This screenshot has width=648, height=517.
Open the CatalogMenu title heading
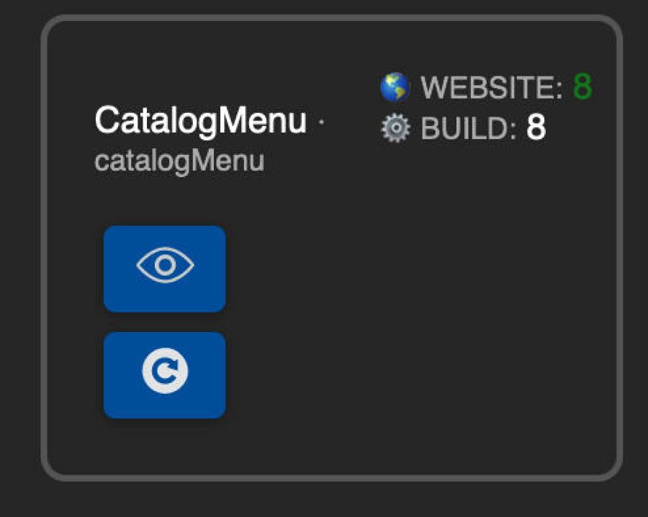pos(200,120)
